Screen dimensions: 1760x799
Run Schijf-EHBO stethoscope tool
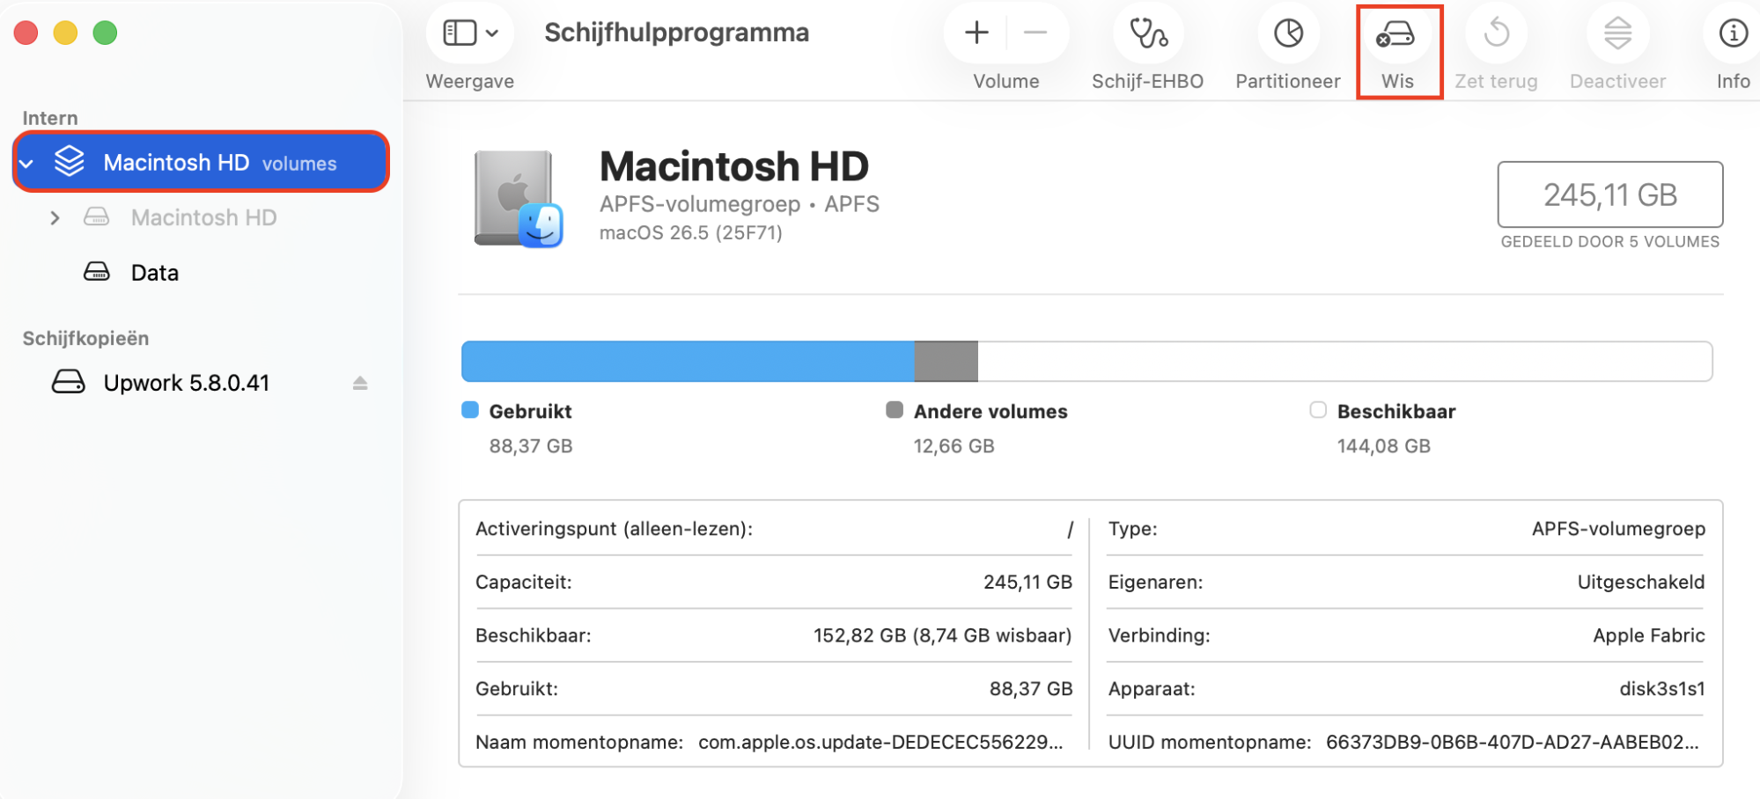point(1148,33)
